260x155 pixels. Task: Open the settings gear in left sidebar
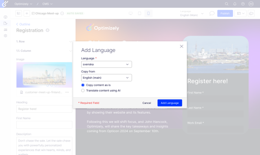pos(5,36)
